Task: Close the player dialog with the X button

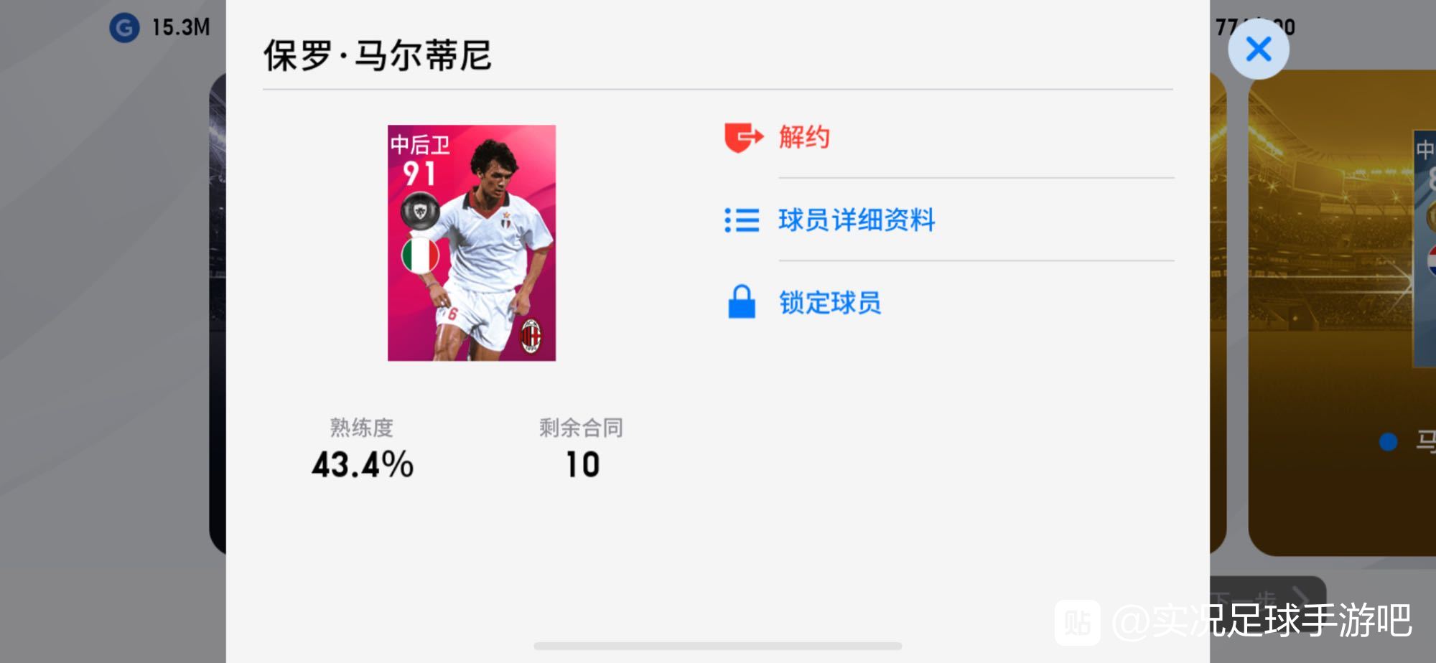Action: [x=1258, y=50]
